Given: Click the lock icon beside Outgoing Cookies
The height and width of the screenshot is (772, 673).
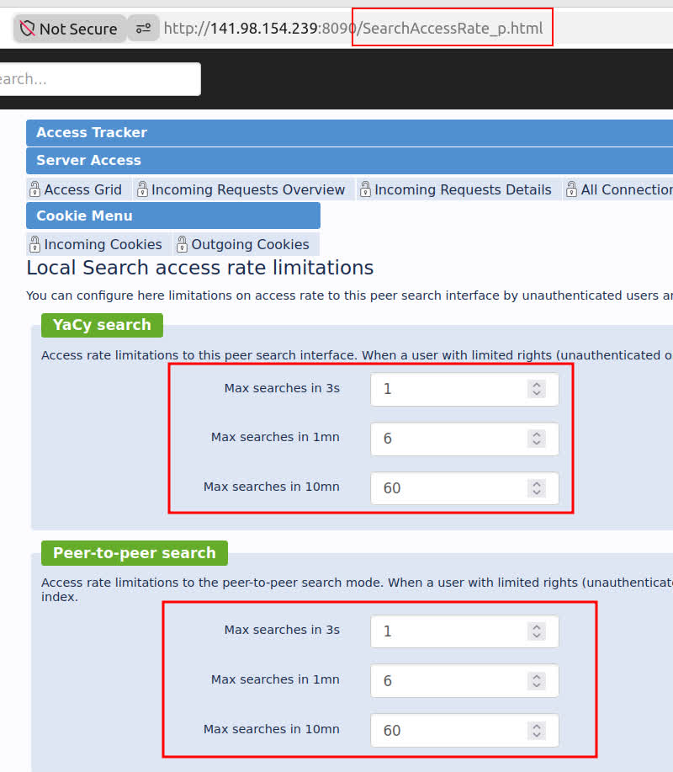Looking at the screenshot, I should [x=182, y=243].
